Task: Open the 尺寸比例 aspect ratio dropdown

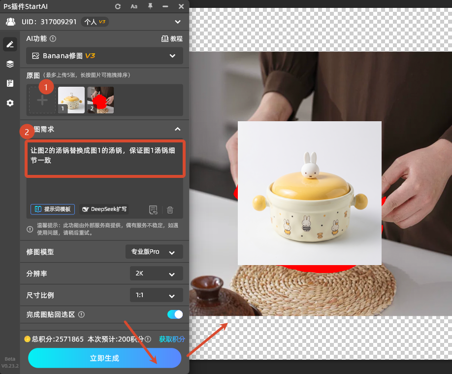Action: (x=156, y=295)
